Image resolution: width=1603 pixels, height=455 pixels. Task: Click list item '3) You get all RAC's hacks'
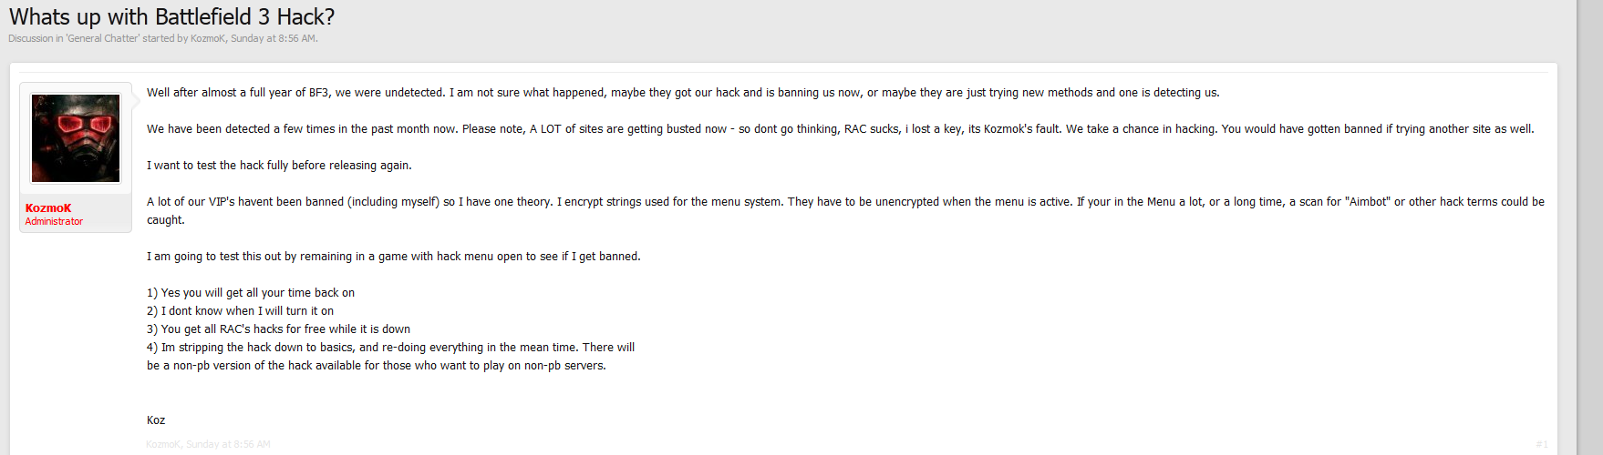(278, 329)
